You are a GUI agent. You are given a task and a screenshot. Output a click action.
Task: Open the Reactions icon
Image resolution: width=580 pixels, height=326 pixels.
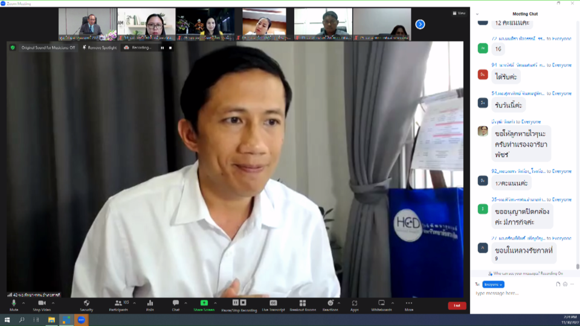click(330, 303)
